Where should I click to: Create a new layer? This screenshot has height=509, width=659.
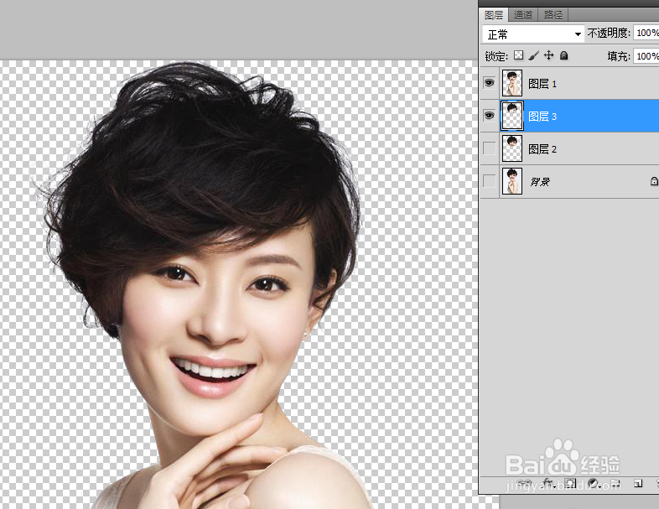[638, 483]
